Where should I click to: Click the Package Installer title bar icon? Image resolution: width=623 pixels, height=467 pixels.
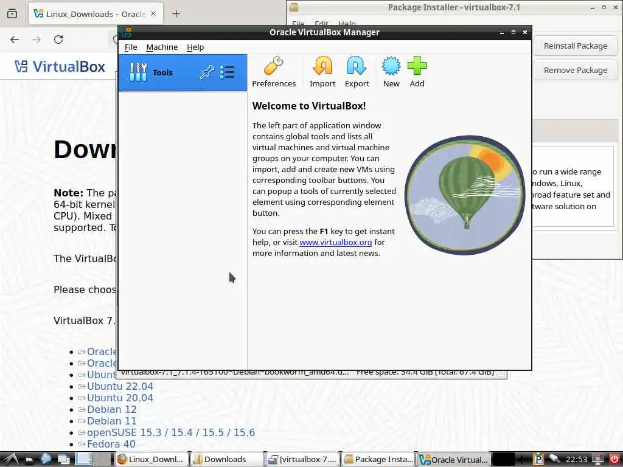point(294,7)
